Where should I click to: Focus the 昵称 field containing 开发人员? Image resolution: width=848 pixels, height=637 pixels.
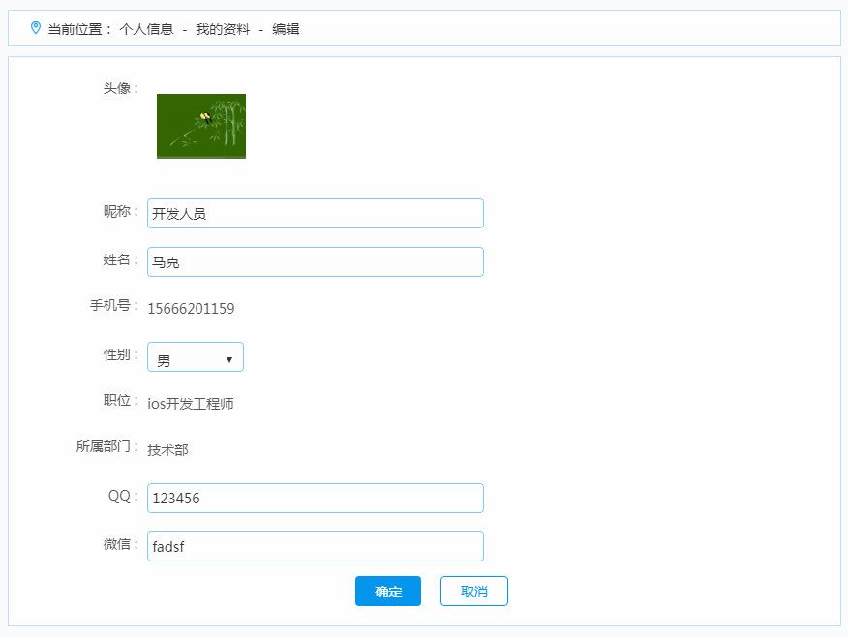(315, 214)
